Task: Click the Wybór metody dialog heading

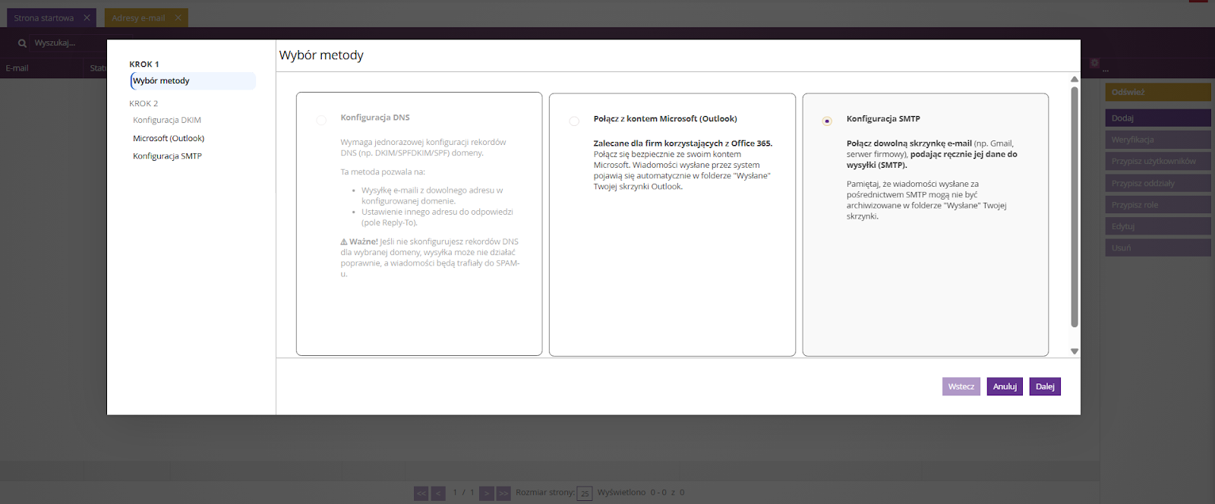Action: click(321, 55)
